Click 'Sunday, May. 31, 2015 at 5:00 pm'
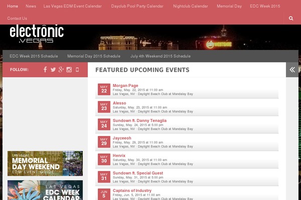Viewport: 301px width, 200px height. point(138,177)
